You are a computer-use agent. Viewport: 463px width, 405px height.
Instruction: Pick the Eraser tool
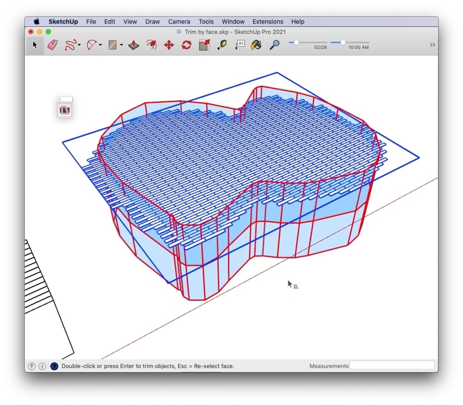point(52,45)
